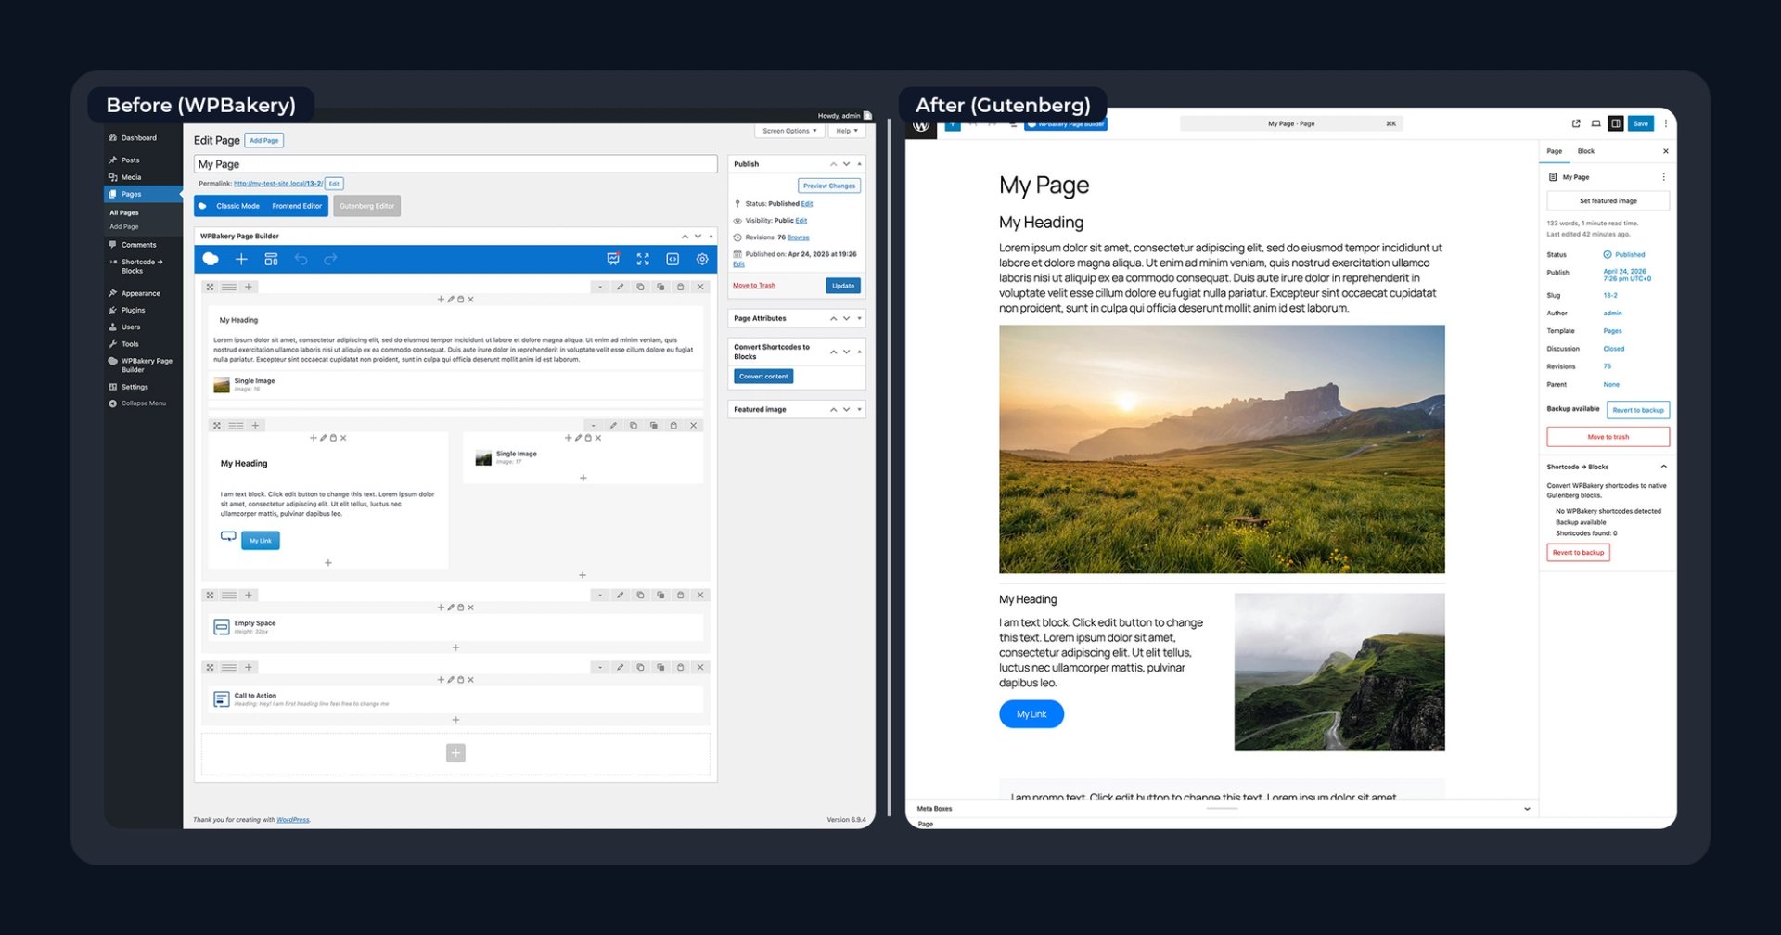Open the gray add-element plus box
The height and width of the screenshot is (935, 1781).
tap(455, 753)
